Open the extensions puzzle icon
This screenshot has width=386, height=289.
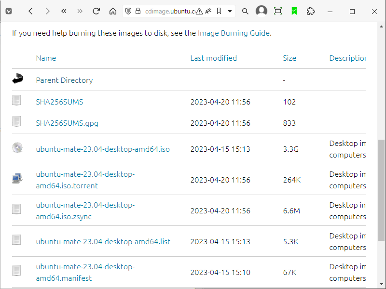pyautogui.click(x=311, y=11)
